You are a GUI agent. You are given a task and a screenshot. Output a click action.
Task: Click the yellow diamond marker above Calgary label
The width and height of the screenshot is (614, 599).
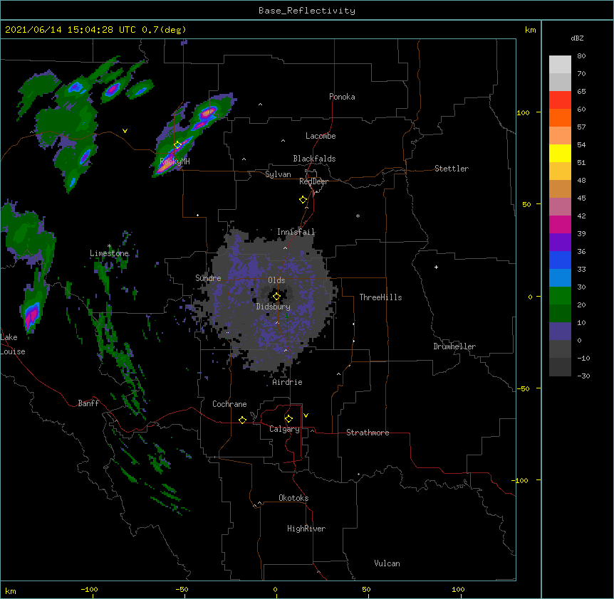288,419
